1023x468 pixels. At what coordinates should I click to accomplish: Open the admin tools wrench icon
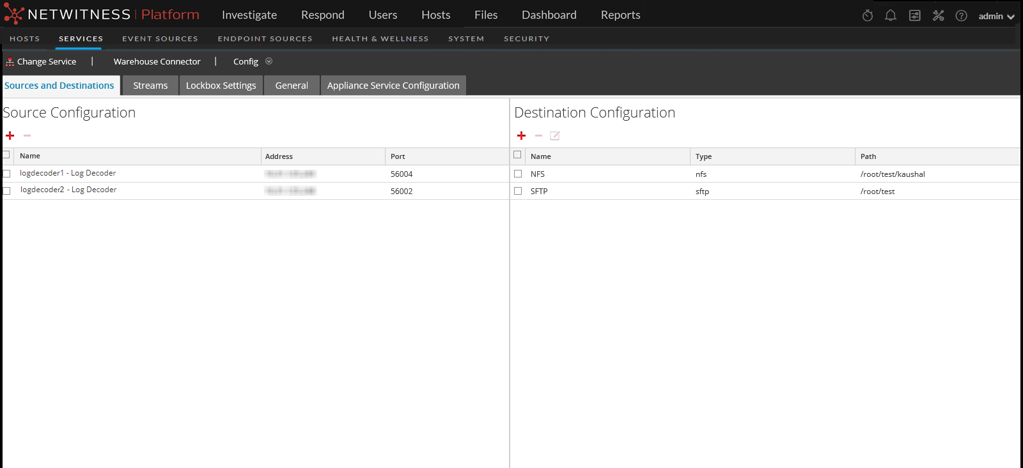[x=938, y=15]
